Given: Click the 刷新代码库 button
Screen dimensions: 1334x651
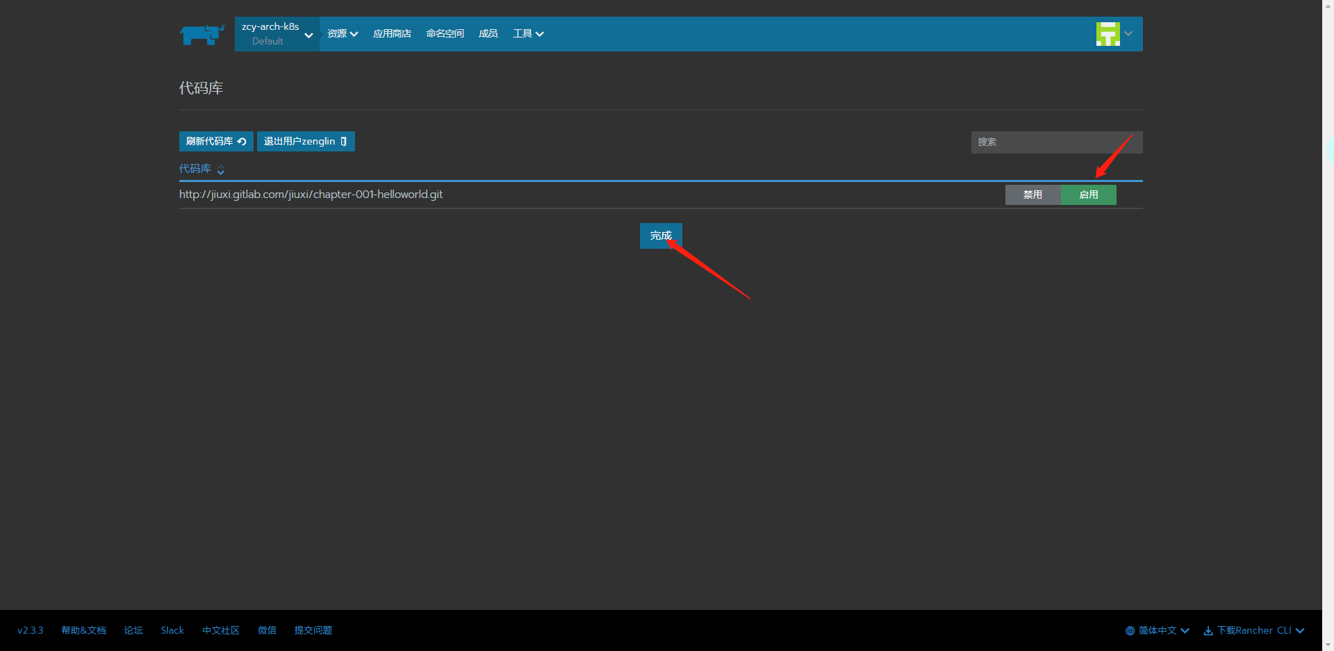Looking at the screenshot, I should coord(216,141).
